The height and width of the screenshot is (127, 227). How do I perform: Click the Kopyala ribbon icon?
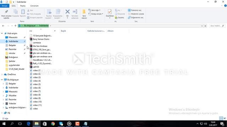pos(16,13)
